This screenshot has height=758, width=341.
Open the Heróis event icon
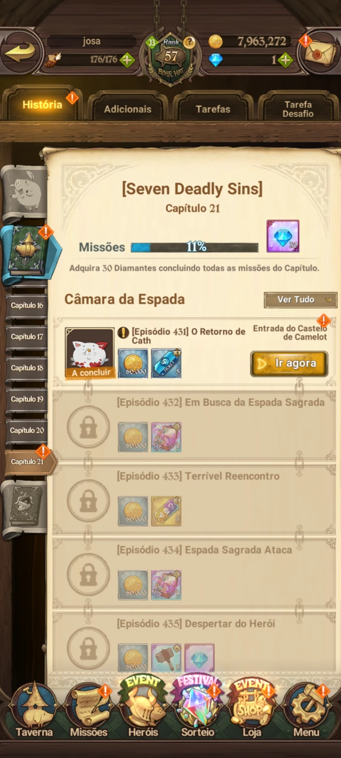(143, 707)
